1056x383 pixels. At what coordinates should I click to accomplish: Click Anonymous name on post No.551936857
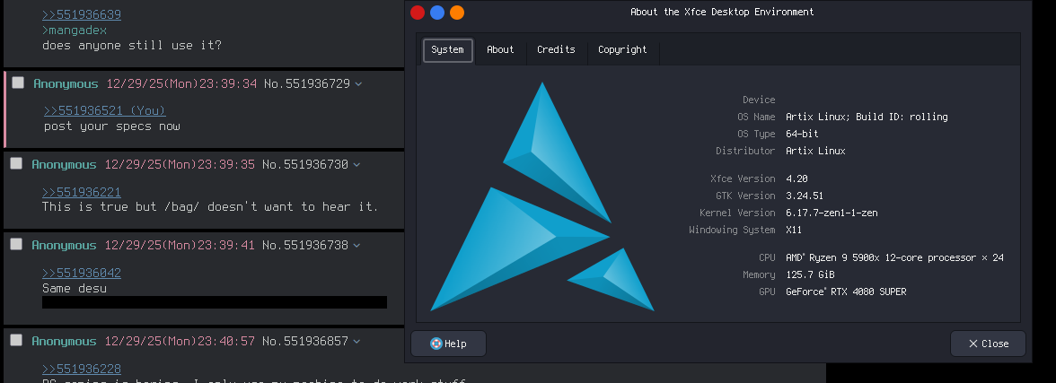(x=64, y=342)
